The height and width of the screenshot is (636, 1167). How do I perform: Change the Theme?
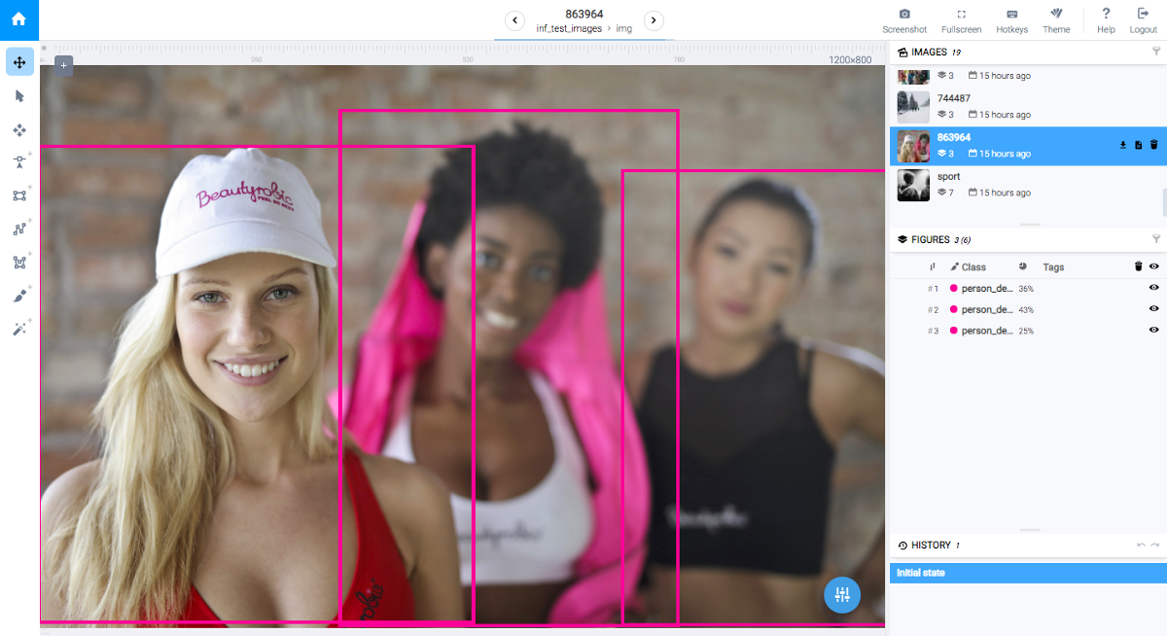[1056, 20]
